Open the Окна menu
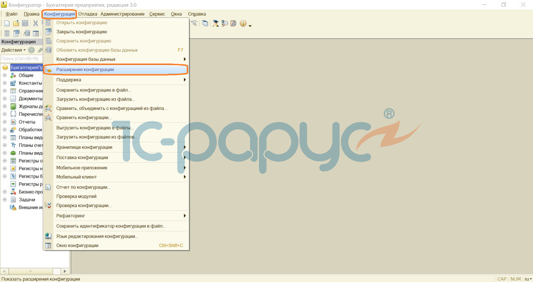The image size is (533, 282). [x=176, y=14]
